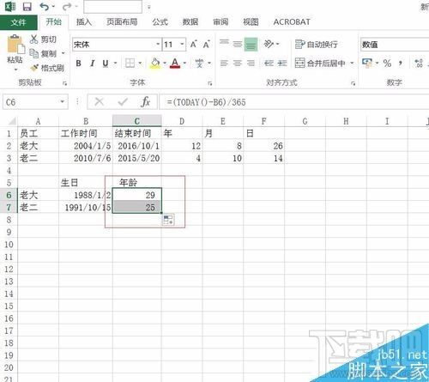Open the font size 11 dropdown
Viewport: 429px width, 382px height.
pyautogui.click(x=182, y=45)
